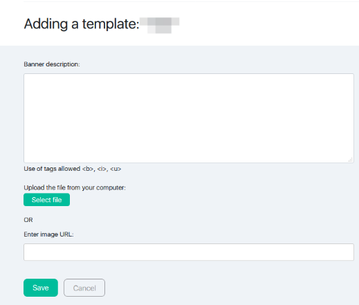359x305 pixels.
Task: Click the green Select file upload button
Action: pyautogui.click(x=46, y=200)
